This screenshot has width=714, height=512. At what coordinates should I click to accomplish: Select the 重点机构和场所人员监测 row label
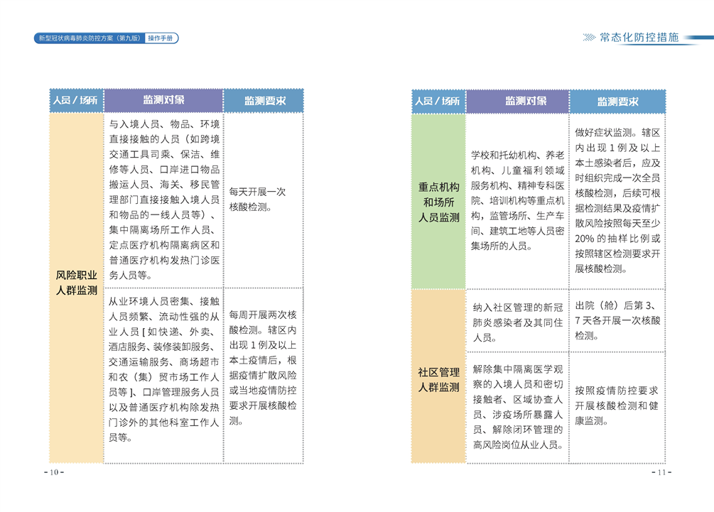click(438, 202)
